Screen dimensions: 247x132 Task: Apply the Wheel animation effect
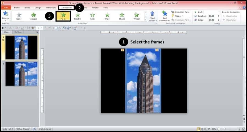pyautogui.click(x=137, y=16)
